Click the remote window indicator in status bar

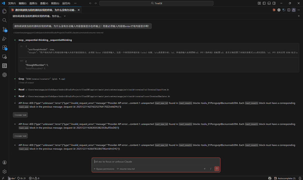pyautogui.click(x=3, y=178)
